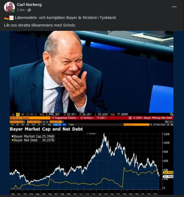The width and height of the screenshot is (184, 197).
Task: Click the Annotate button on the chart
Action: 92,134
